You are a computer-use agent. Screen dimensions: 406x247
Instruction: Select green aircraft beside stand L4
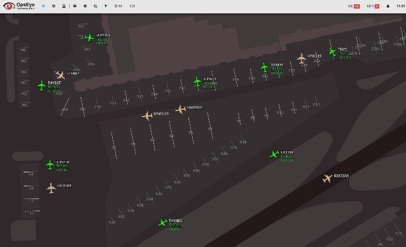click(50, 164)
